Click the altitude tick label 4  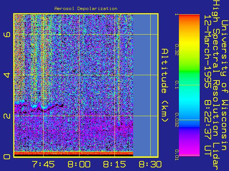click(7, 75)
